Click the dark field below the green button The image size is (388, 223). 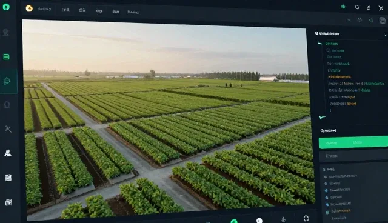click(x=354, y=156)
